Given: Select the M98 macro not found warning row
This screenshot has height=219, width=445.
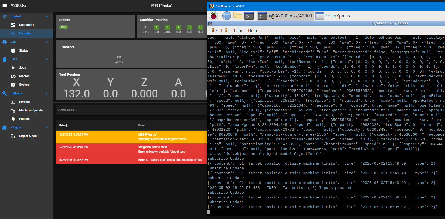Looking at the screenshot, I should tap(131, 137).
